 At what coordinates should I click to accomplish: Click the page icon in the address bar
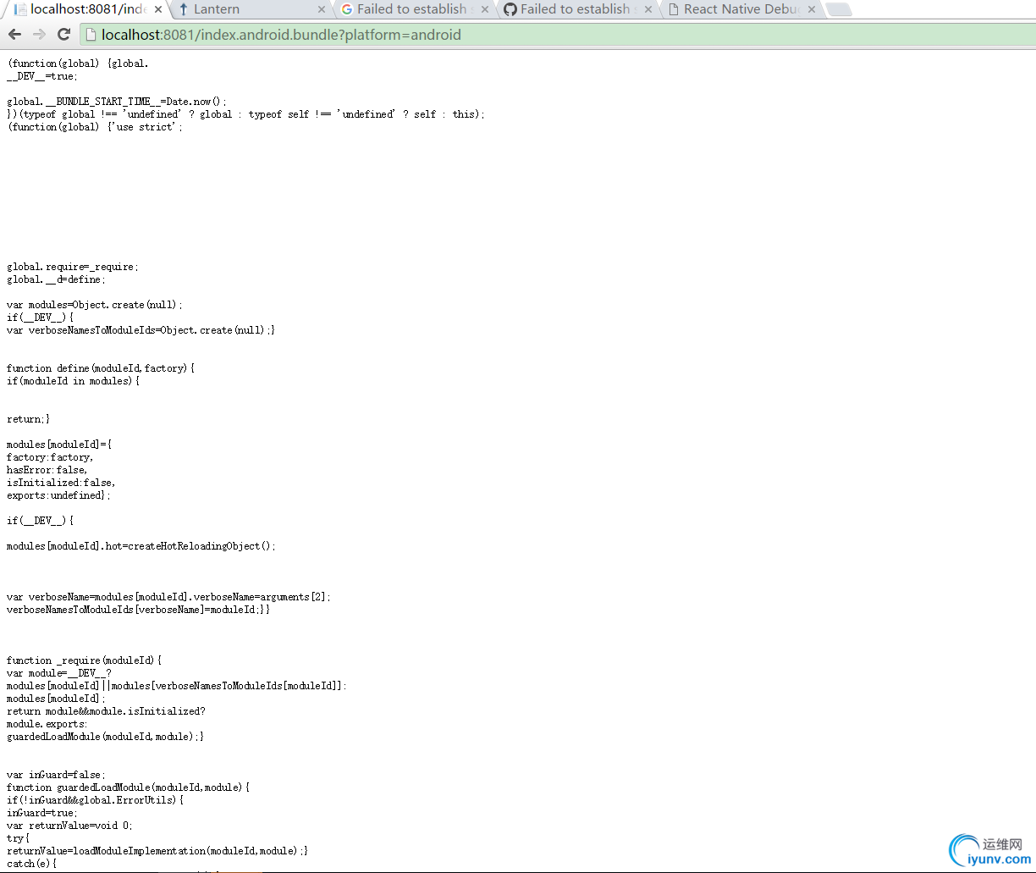coord(91,35)
